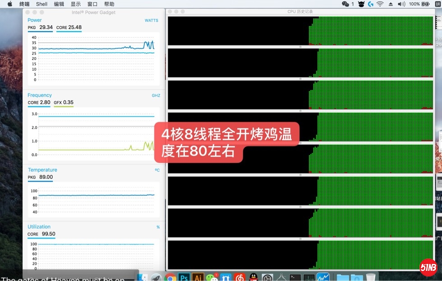Open Intel Power Gadget dock icon

pos(323,277)
